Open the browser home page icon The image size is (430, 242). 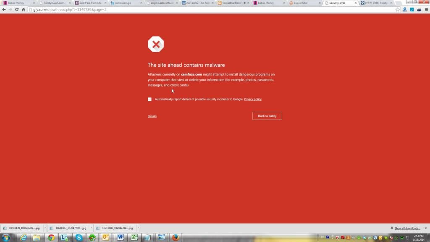pyautogui.click(x=24, y=10)
